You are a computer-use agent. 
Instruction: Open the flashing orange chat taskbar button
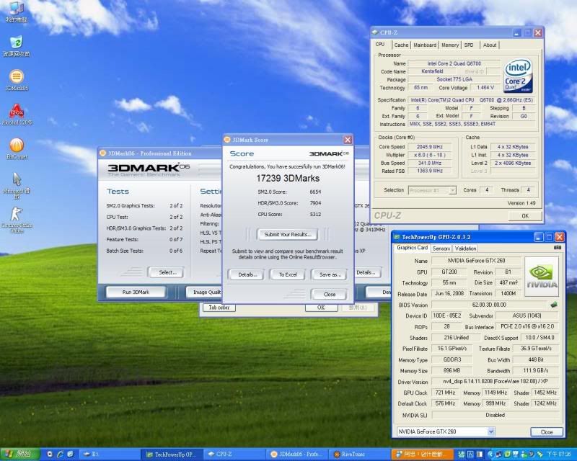pyautogui.click(x=422, y=455)
